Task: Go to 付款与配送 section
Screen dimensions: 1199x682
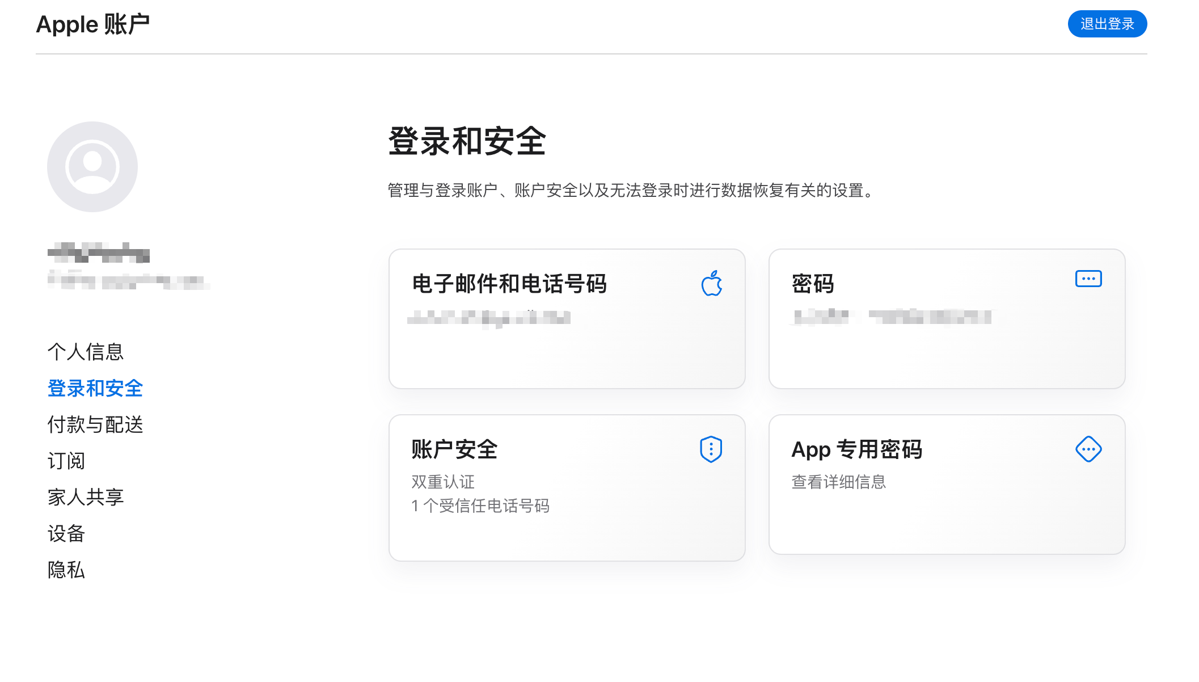Action: click(95, 424)
